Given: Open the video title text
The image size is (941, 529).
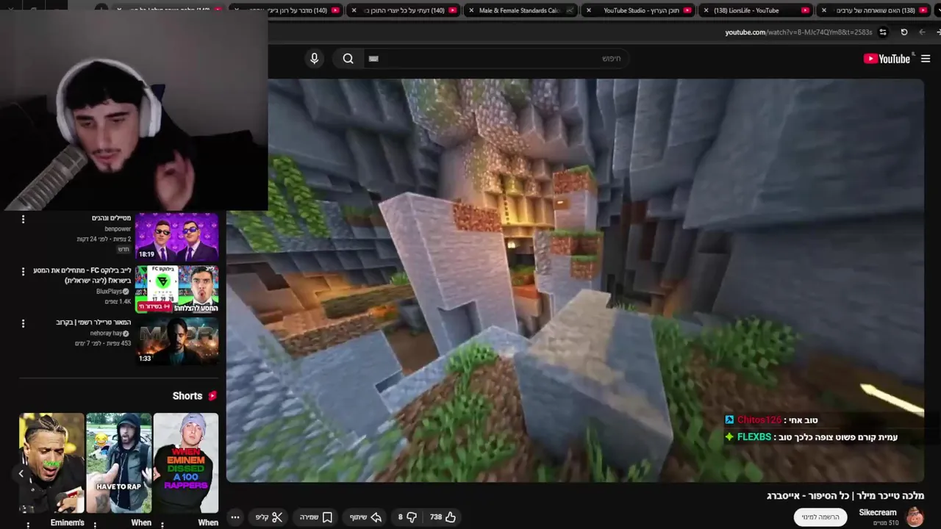Looking at the screenshot, I should [845, 496].
